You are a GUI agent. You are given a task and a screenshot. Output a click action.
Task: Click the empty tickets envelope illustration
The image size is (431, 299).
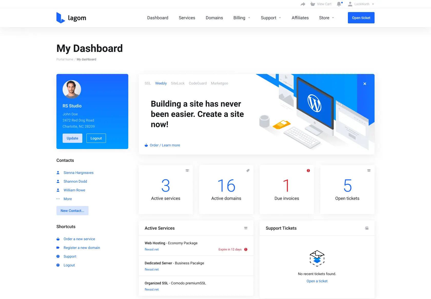[317, 258]
